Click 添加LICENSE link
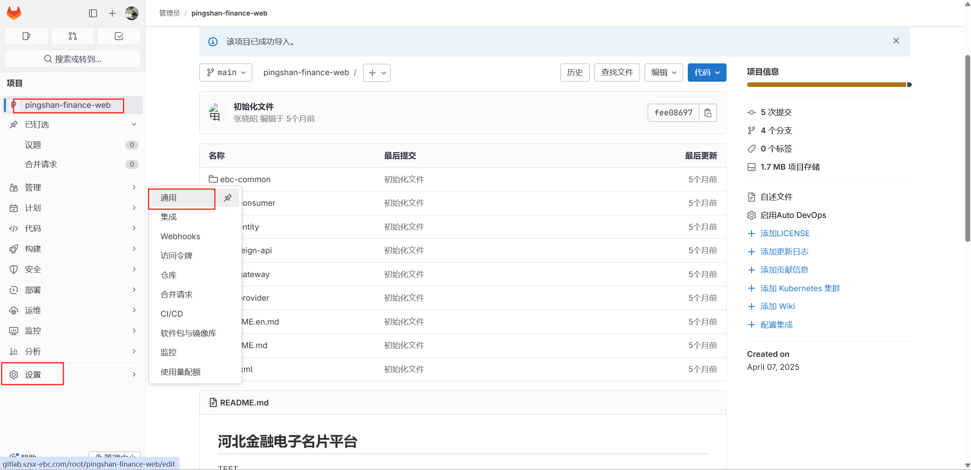 pyautogui.click(x=785, y=233)
